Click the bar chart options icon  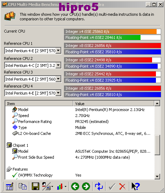coord(60,187)
